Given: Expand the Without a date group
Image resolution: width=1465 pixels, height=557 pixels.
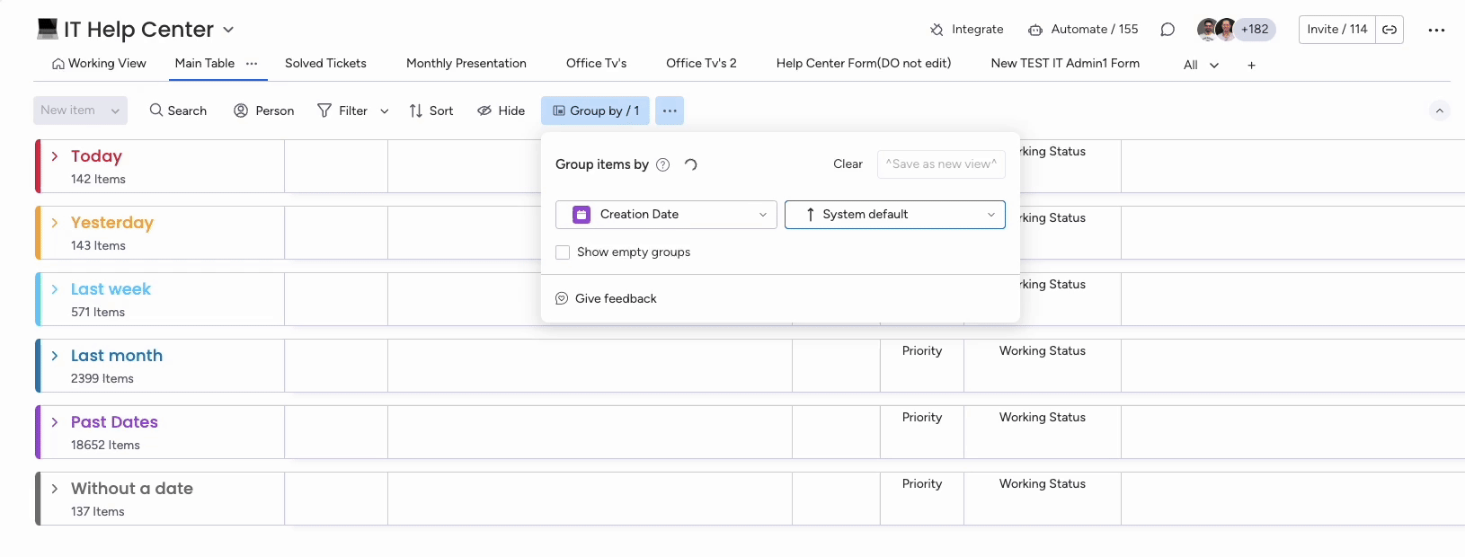Looking at the screenshot, I should pos(55,489).
